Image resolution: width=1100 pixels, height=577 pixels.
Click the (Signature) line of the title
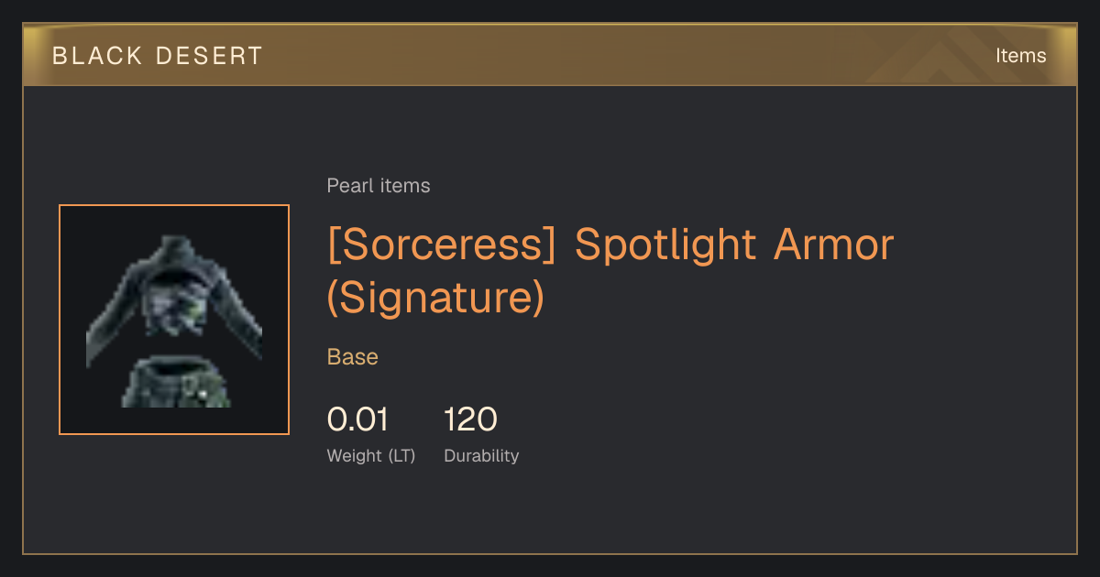(436, 299)
